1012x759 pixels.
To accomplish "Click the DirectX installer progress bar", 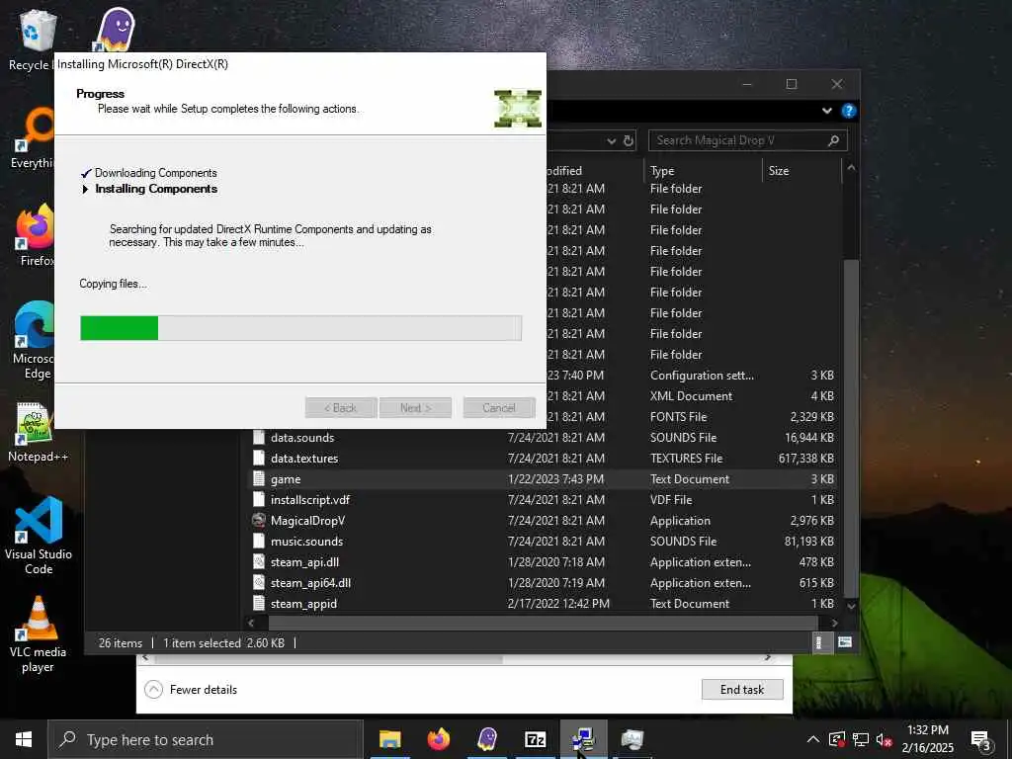I will point(300,328).
